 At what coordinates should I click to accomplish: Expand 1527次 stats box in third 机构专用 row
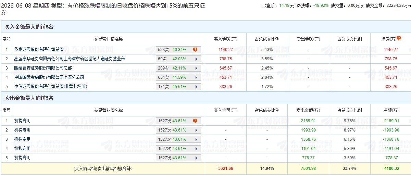click(174, 139)
